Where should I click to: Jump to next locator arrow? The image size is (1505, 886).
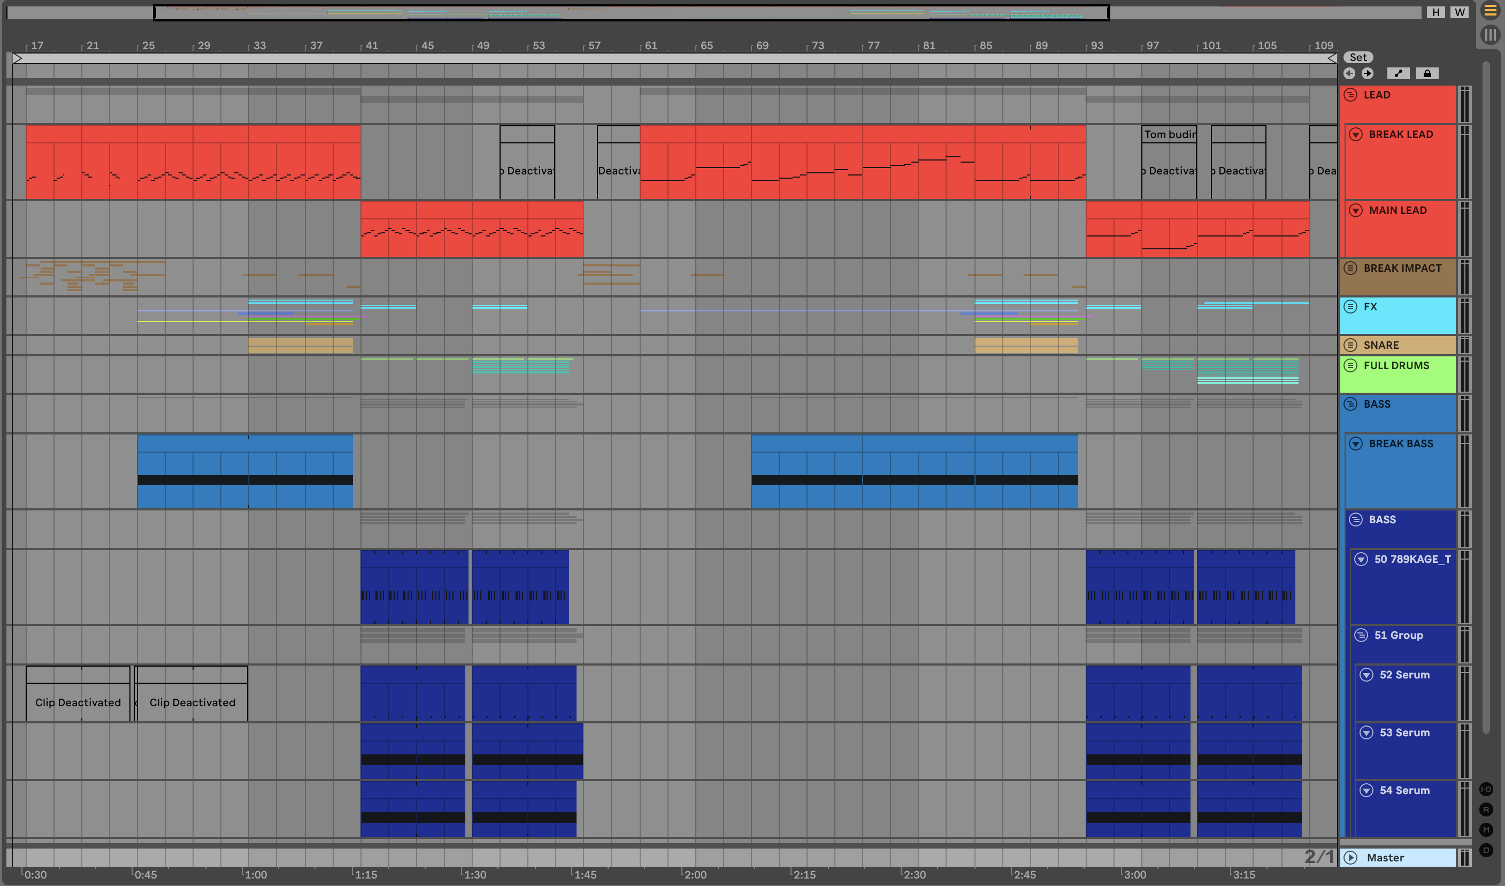pos(1368,73)
